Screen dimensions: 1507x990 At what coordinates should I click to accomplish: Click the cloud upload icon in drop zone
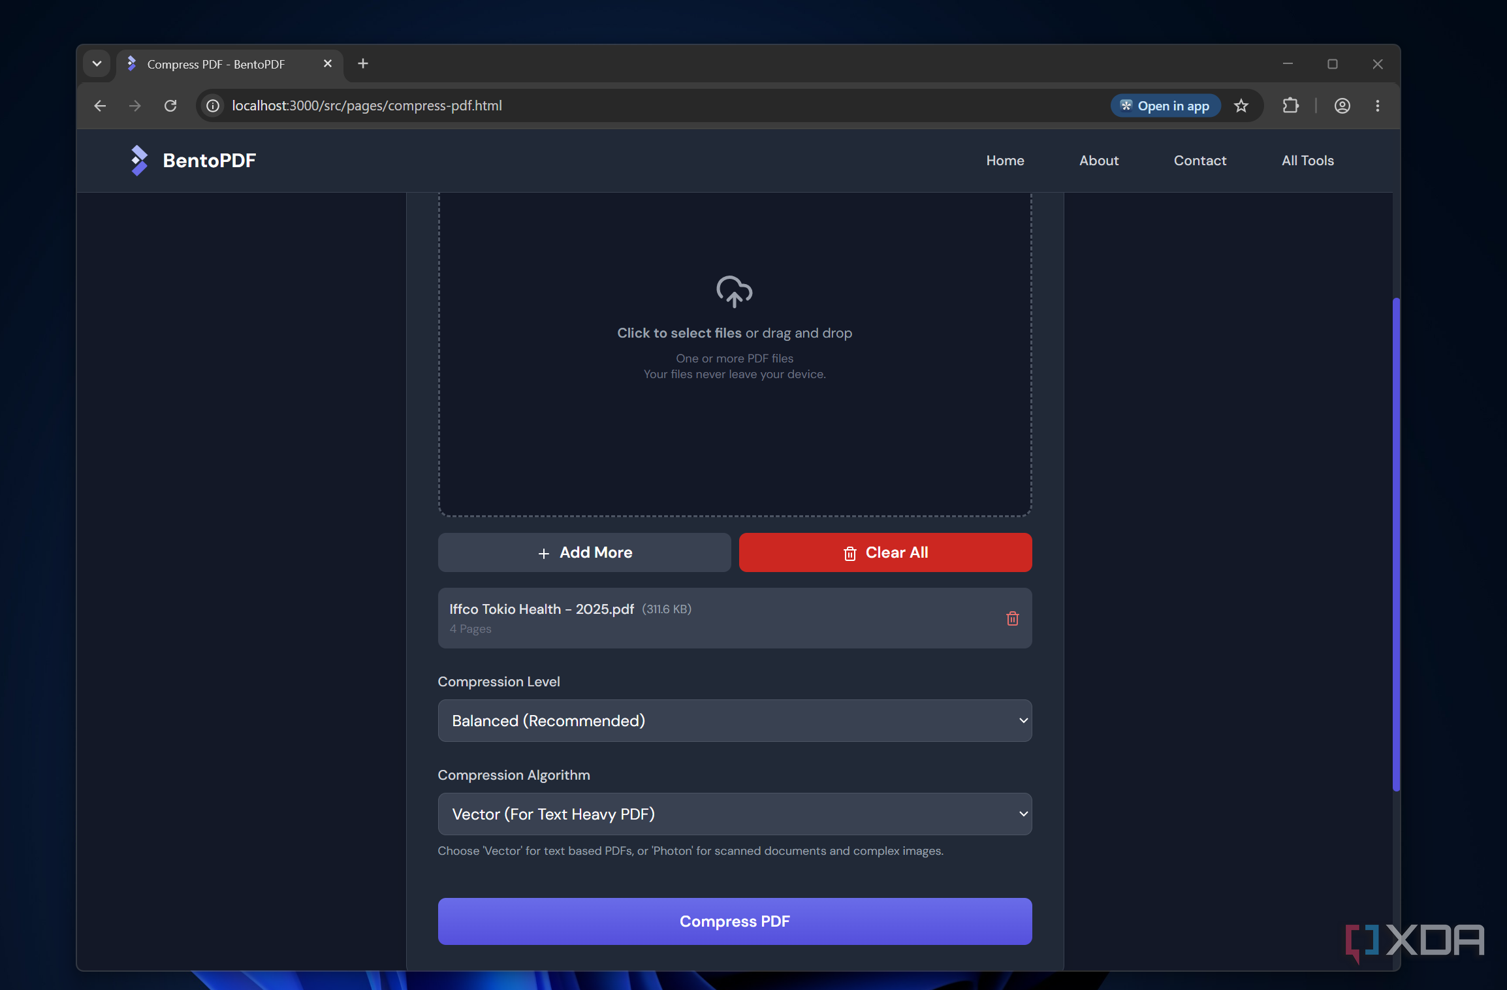(735, 291)
